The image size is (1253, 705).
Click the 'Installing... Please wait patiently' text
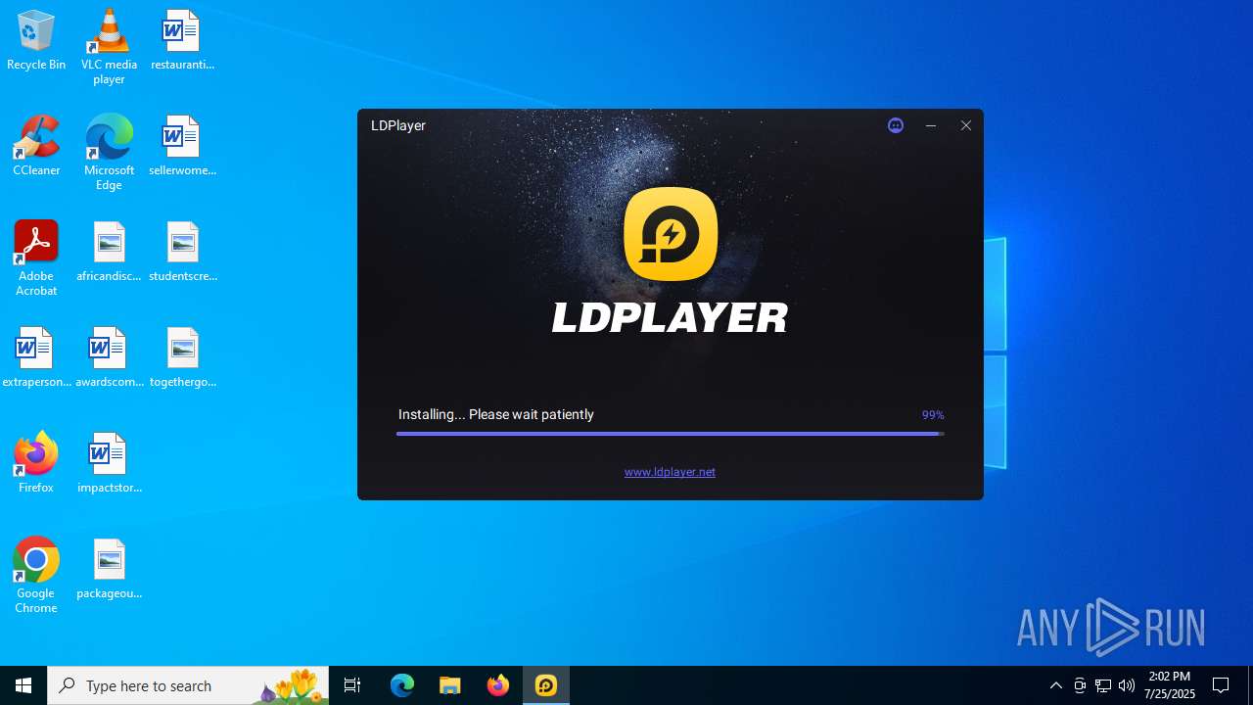pos(496,414)
